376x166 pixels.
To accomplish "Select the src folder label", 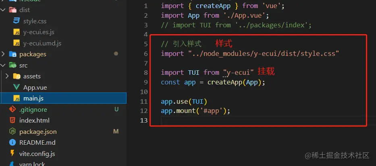I will coord(23,65).
